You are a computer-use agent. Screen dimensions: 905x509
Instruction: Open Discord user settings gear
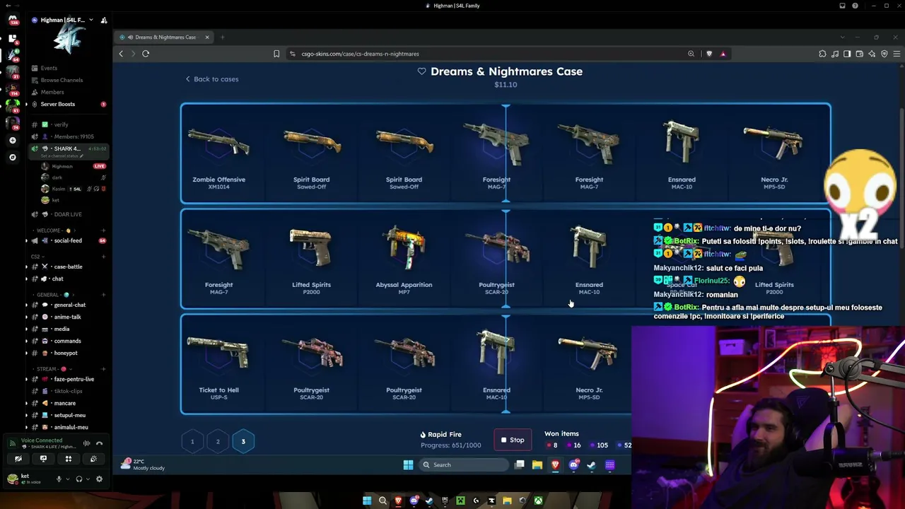click(x=99, y=479)
